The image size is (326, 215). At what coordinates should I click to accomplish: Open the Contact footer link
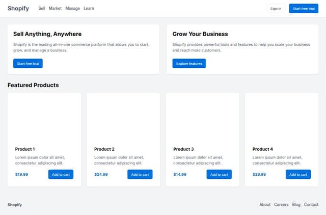[x=311, y=205]
